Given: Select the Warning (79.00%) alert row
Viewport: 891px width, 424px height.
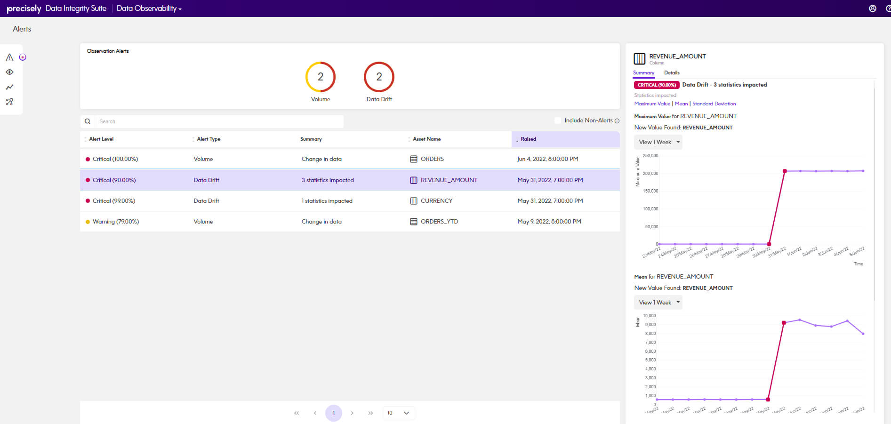Looking at the screenshot, I should tap(350, 222).
